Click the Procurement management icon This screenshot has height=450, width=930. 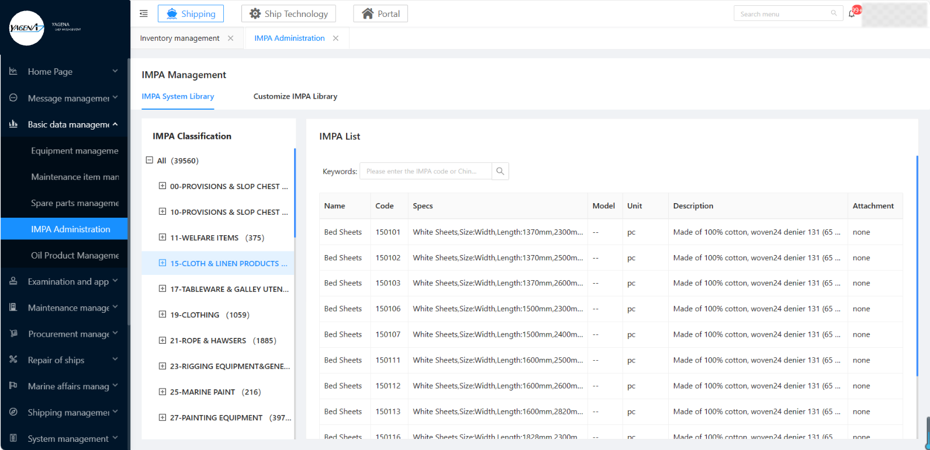[13, 334]
